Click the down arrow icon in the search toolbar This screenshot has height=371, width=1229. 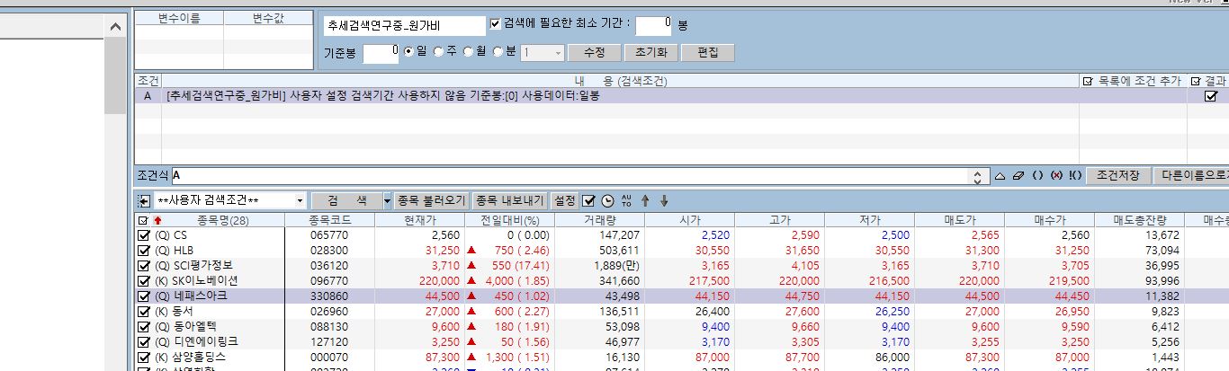coord(664,200)
